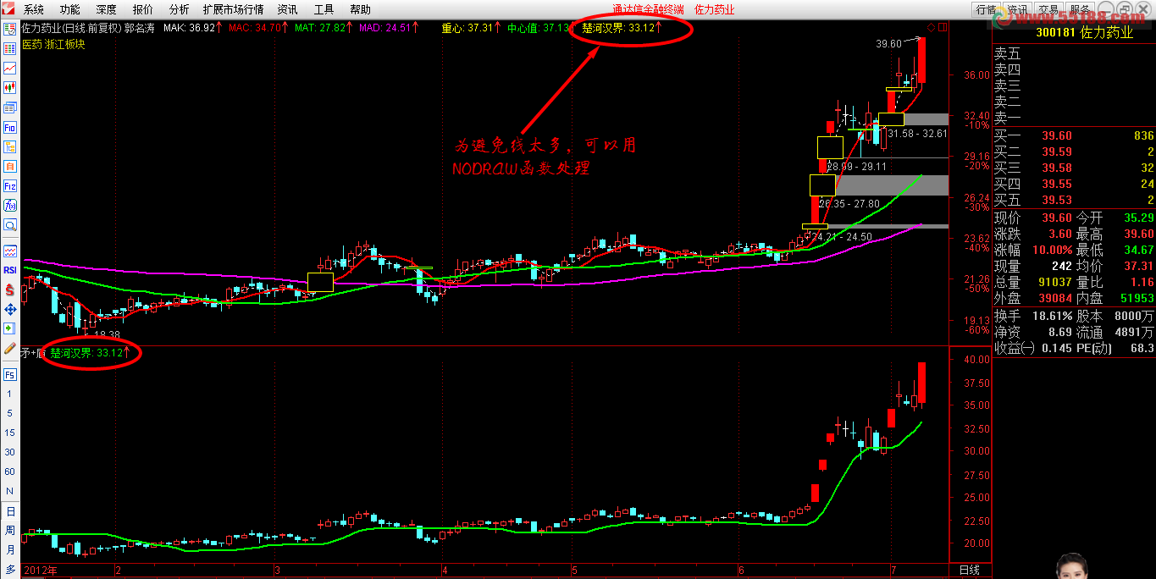Click the 交易 button at top right
Screen dimensions: 1156x579
pyautogui.click(x=1050, y=9)
